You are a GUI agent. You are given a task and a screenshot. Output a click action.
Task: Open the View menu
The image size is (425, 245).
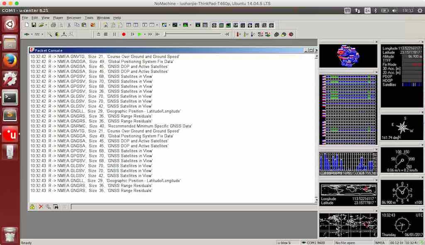tap(45, 18)
